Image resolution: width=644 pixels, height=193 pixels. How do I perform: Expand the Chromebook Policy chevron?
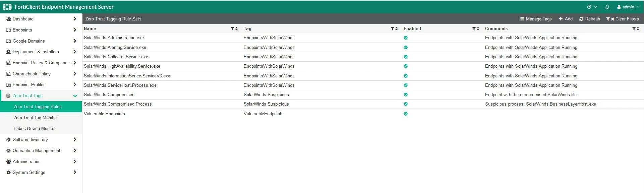(x=75, y=74)
